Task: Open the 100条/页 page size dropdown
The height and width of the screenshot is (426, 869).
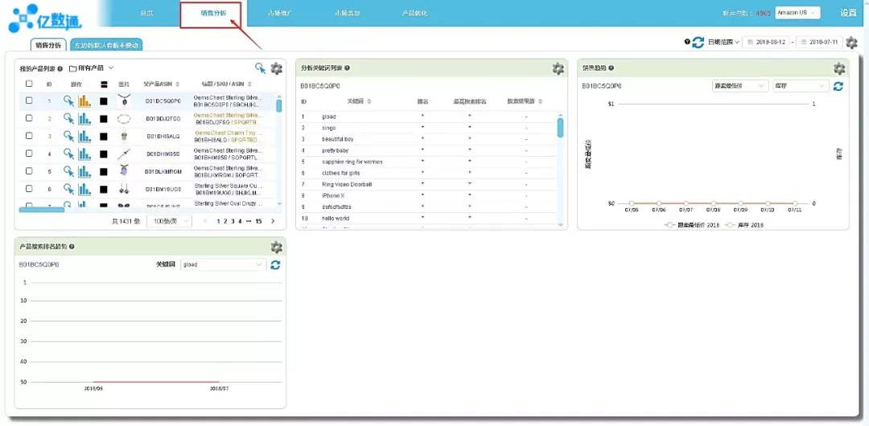Action: click(168, 221)
